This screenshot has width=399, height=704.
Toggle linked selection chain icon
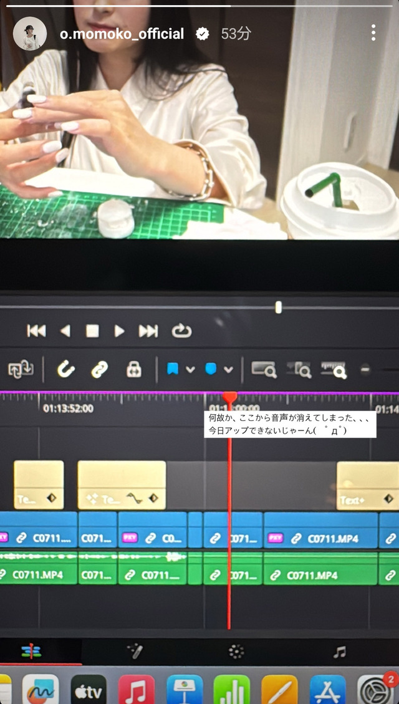click(x=100, y=370)
